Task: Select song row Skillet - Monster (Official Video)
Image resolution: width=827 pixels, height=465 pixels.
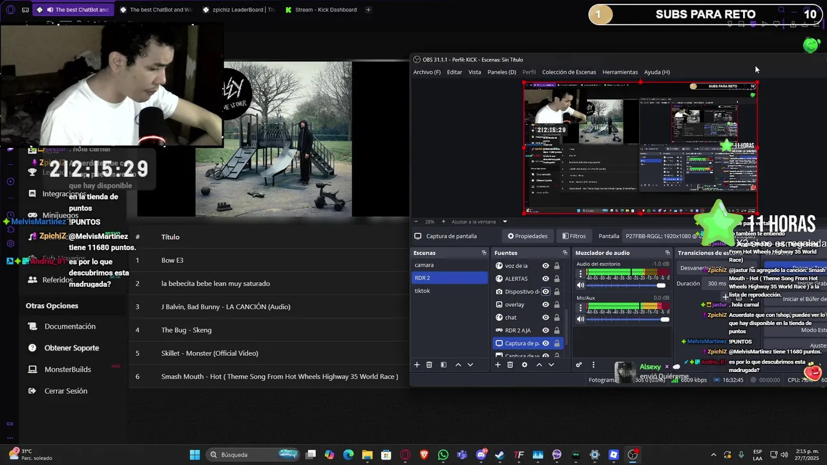Action: tap(269, 353)
